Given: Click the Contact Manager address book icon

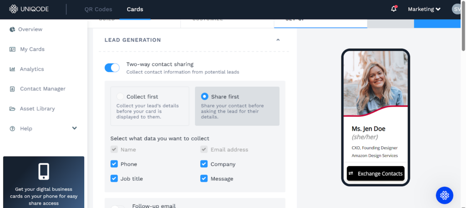Looking at the screenshot, I should point(12,89).
